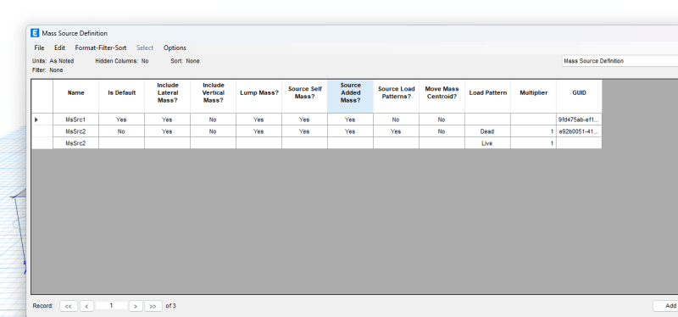Click the Multiplier column header
The height and width of the screenshot is (317, 678).
tap(534, 96)
